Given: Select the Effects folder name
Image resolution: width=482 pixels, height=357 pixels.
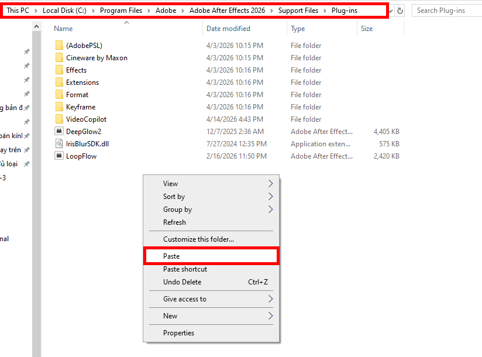Looking at the screenshot, I should click(76, 70).
